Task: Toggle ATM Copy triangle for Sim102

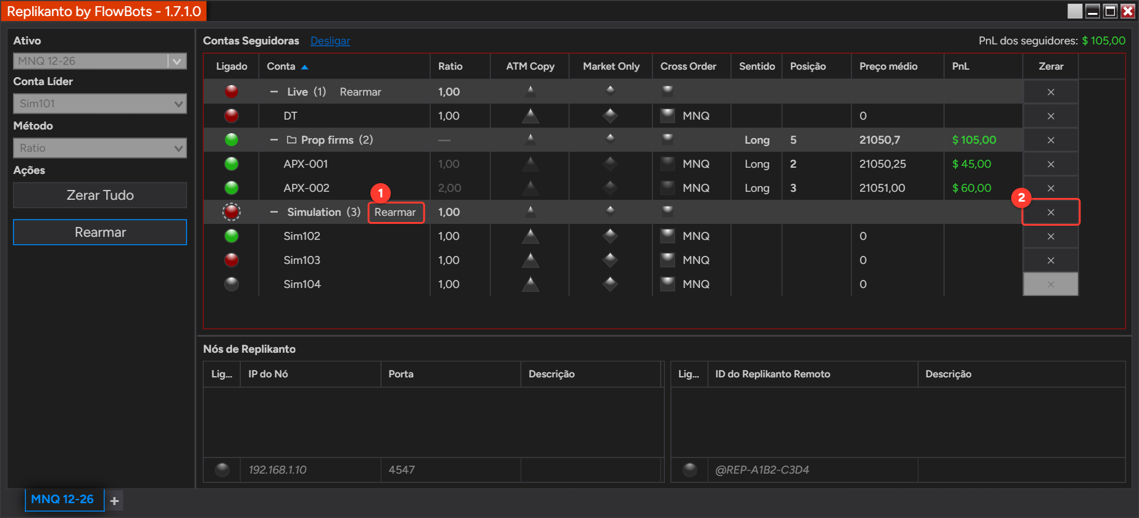Action: click(530, 236)
